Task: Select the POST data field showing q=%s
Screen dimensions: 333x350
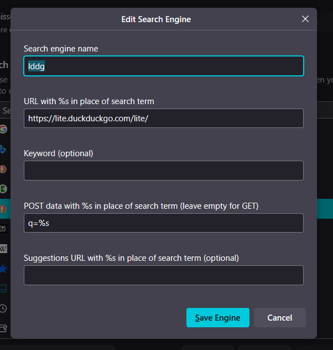Action: pyautogui.click(x=164, y=223)
